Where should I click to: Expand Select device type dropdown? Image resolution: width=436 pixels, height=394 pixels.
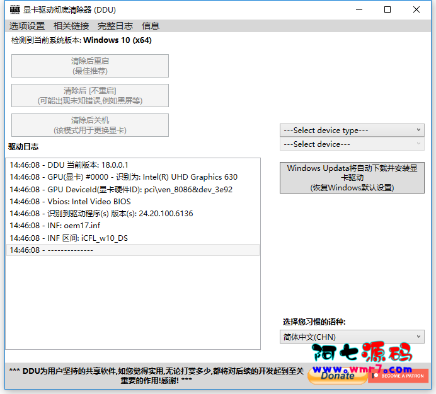click(x=352, y=130)
